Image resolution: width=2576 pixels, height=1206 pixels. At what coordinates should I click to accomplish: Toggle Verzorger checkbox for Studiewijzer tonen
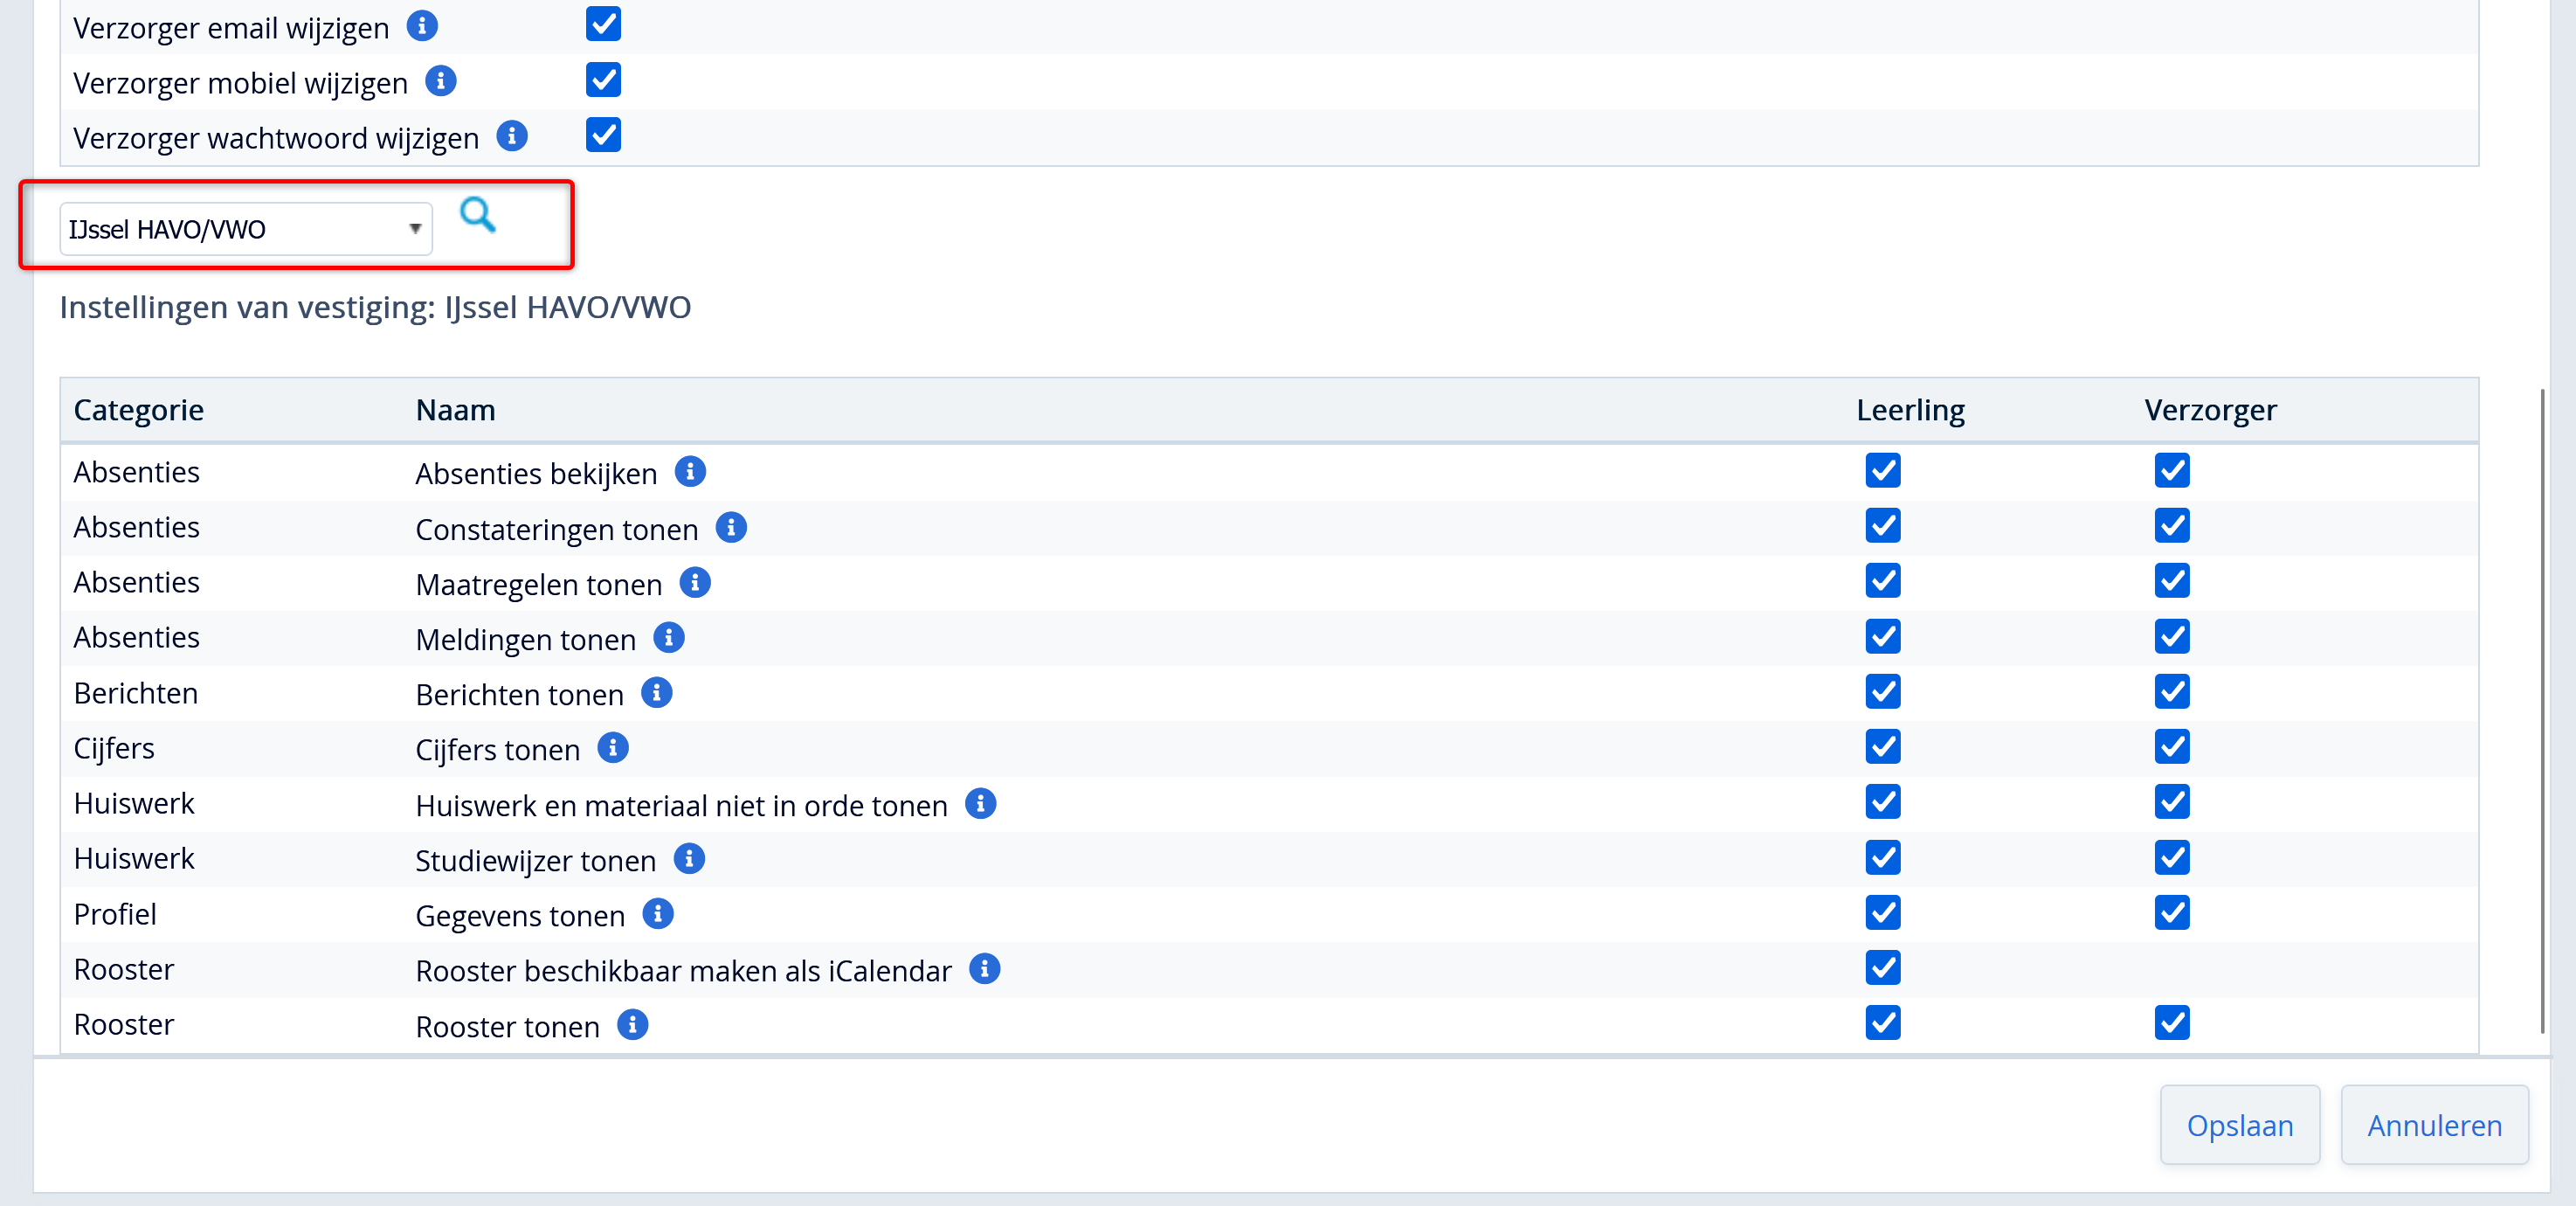[x=2172, y=857]
